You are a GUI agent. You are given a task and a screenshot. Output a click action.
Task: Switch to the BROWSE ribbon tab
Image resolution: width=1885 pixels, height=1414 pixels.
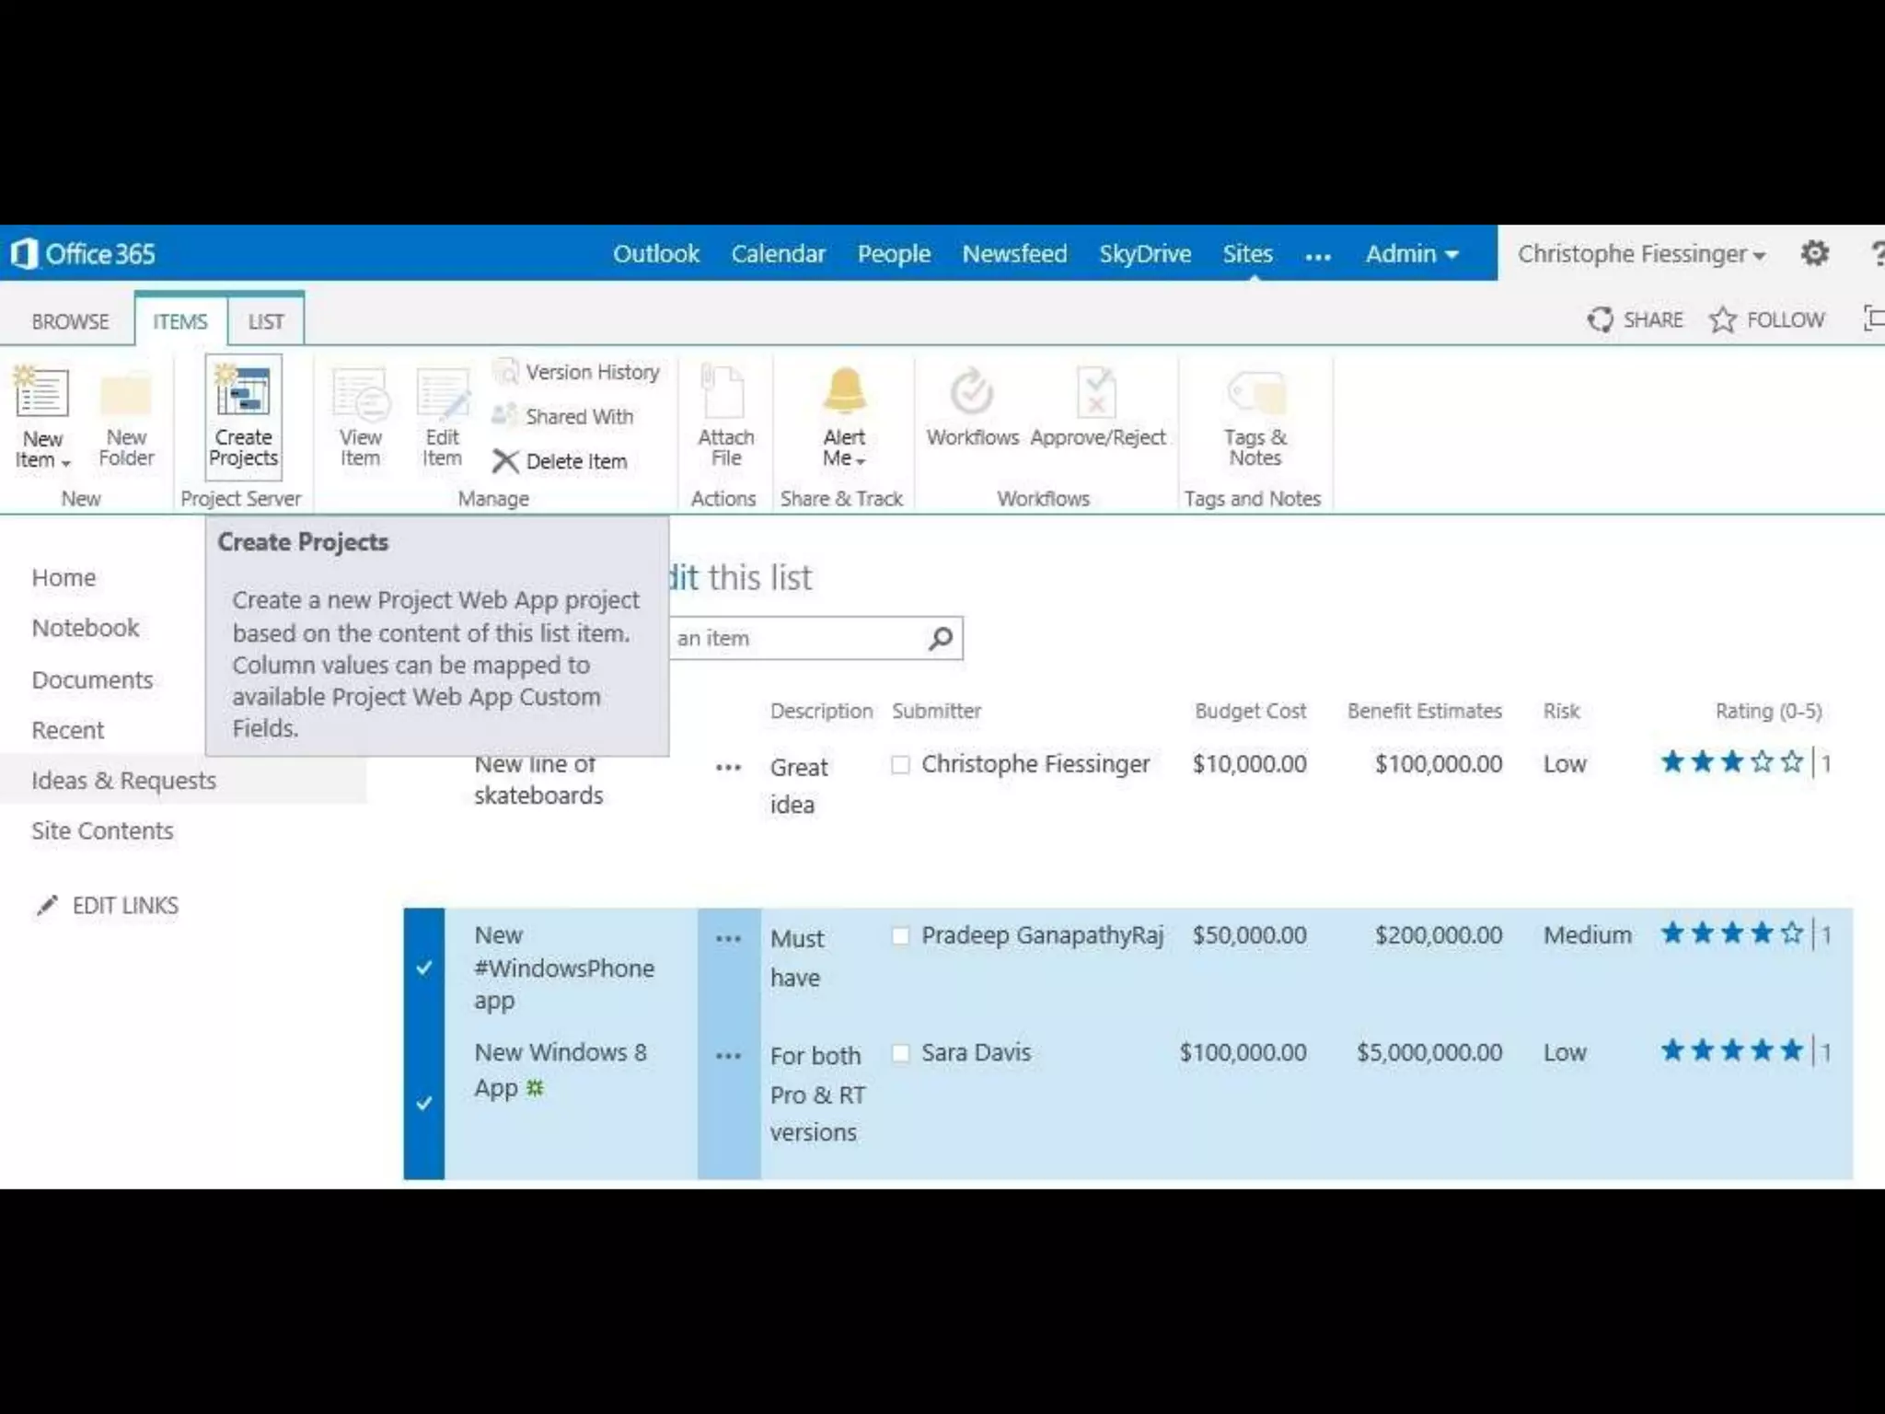pyautogui.click(x=70, y=321)
